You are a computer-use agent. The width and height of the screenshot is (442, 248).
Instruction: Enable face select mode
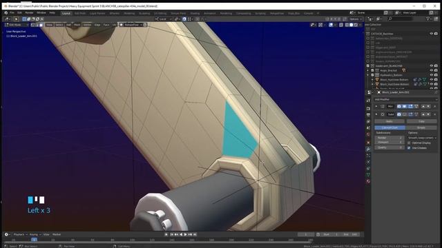[41, 25]
